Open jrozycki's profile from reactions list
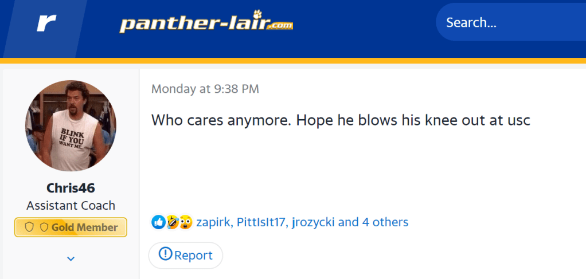 [x=313, y=222]
